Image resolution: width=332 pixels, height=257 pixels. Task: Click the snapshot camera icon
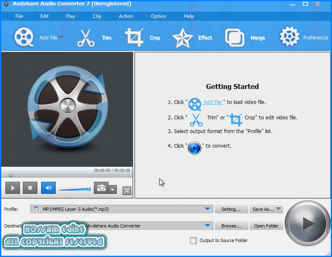click(x=101, y=188)
